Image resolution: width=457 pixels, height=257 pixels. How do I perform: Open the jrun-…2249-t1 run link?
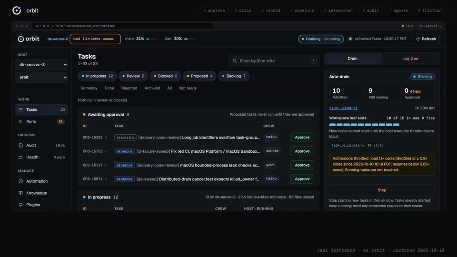click(x=343, y=108)
